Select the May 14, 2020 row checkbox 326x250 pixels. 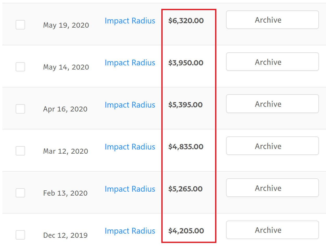(20, 67)
